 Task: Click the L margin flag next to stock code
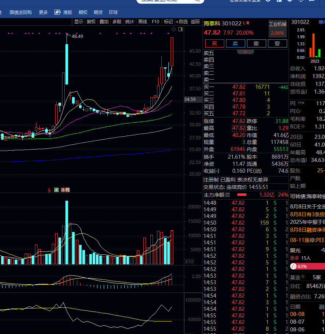click(244, 23)
